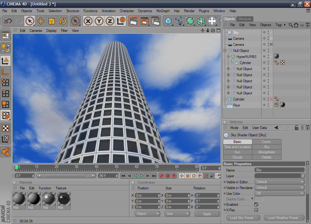Select the Rotate tool icon
Screen dimensions: 311x224
tap(63, 21)
